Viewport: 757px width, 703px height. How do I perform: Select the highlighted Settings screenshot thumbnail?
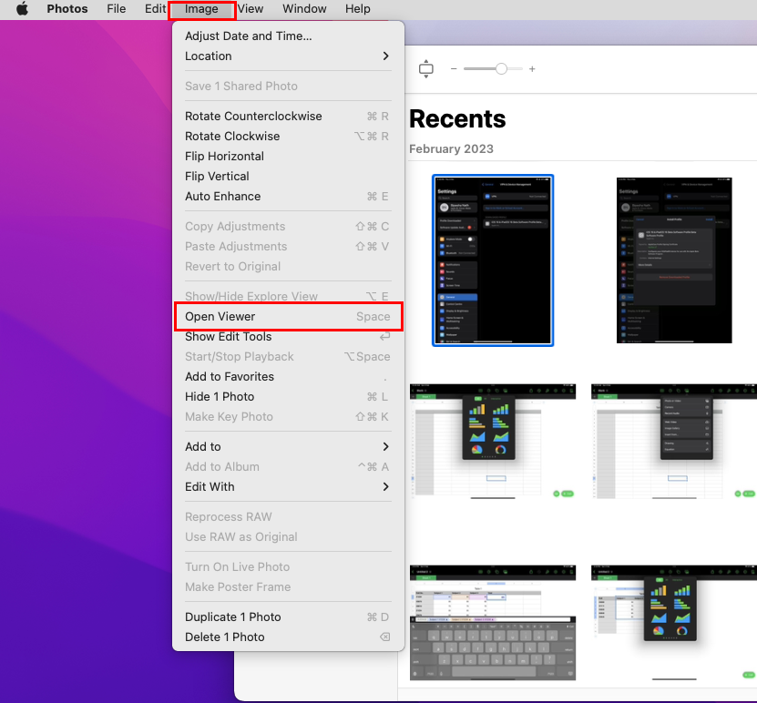pyautogui.click(x=493, y=260)
